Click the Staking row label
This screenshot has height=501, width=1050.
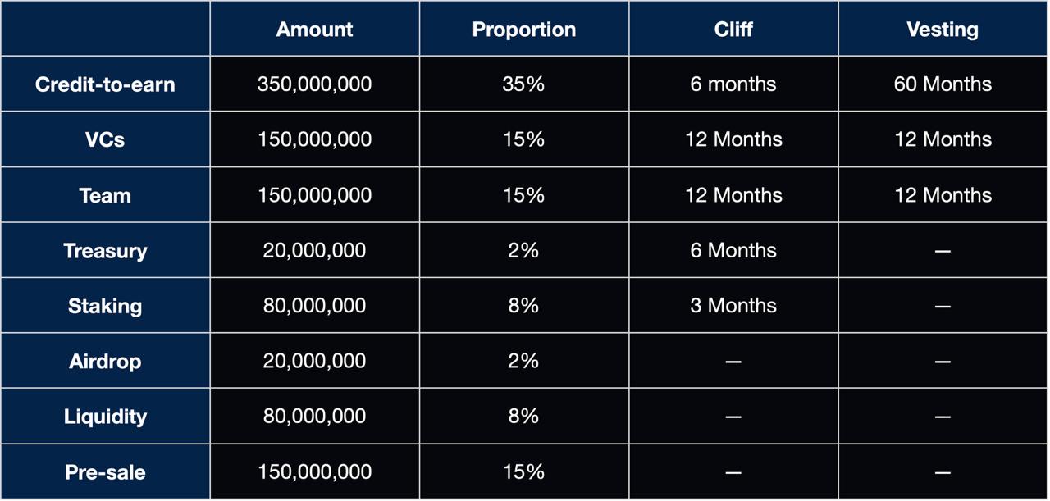coord(105,306)
